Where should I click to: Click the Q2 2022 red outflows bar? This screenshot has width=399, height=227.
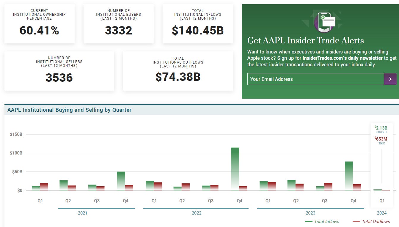pos(186,187)
